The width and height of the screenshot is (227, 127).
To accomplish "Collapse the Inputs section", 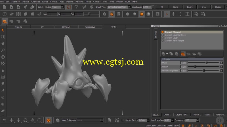I will (162, 59).
